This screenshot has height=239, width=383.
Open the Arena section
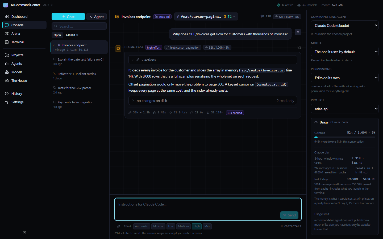[24, 33]
